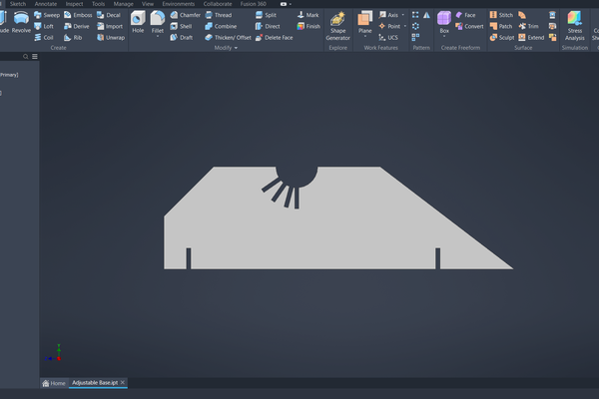Image resolution: width=599 pixels, height=399 pixels.
Task: Select the Derive tool
Action: [77, 26]
